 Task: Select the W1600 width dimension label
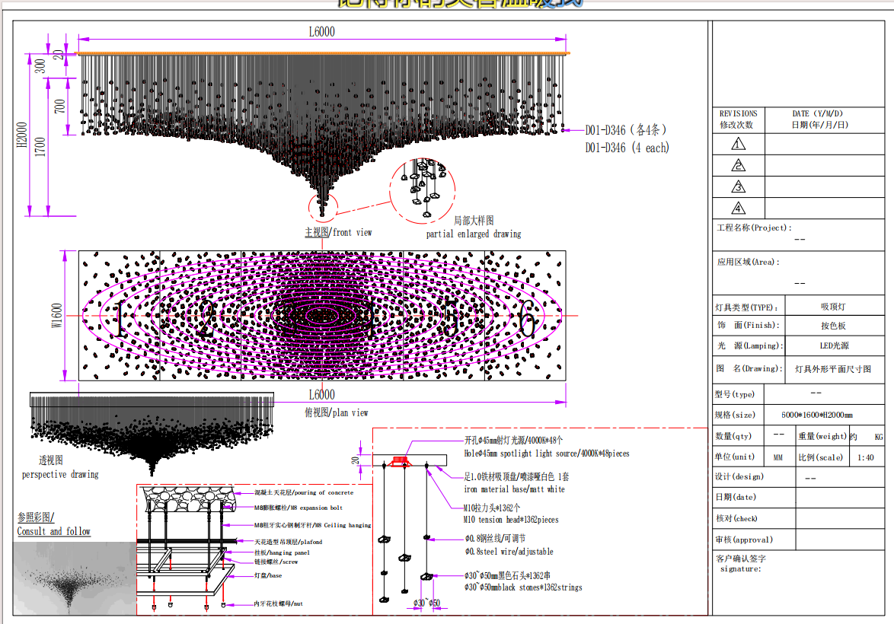(56, 316)
